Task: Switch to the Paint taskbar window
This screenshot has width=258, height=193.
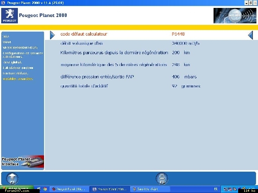Action: point(150,189)
